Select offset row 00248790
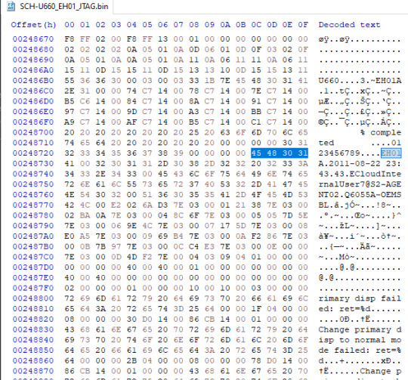 coord(33,226)
